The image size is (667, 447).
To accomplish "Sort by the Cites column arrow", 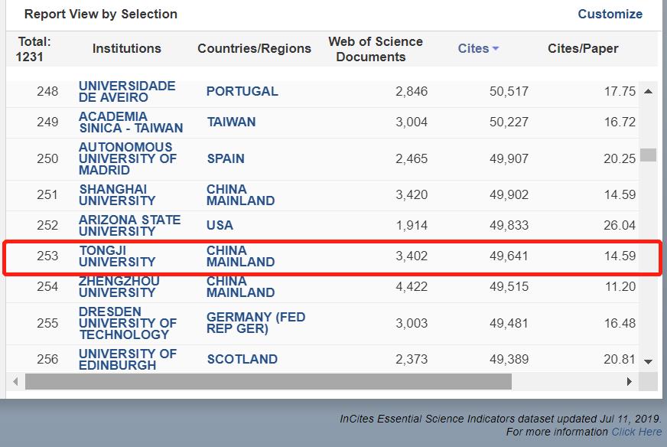I will [x=496, y=49].
